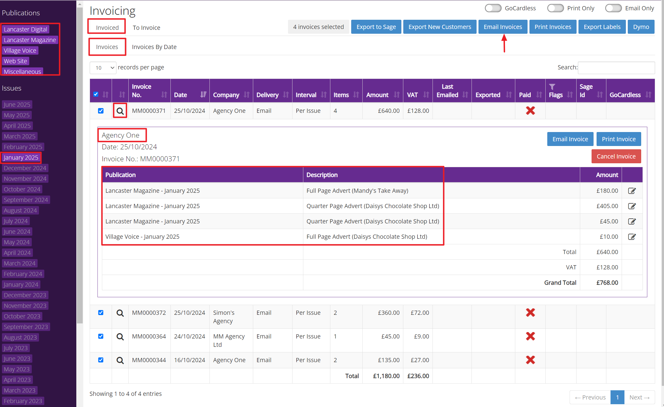Select the Invoiced tab
This screenshot has width=664, height=407.
[x=107, y=28]
